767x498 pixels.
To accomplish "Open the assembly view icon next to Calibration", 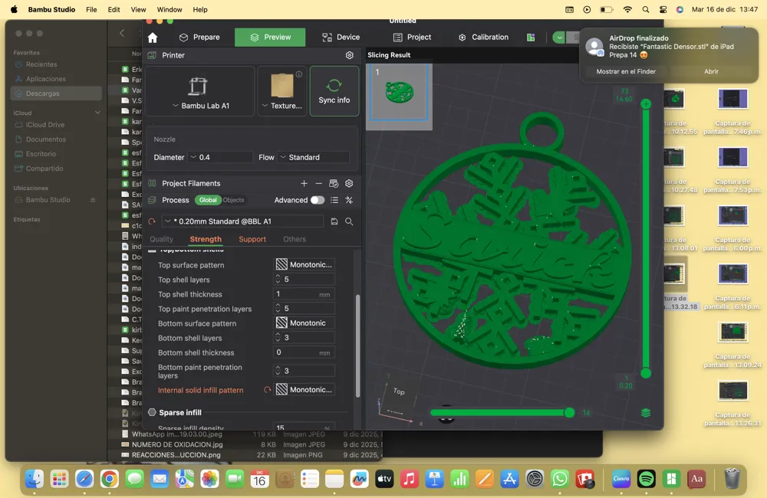I will [x=531, y=38].
